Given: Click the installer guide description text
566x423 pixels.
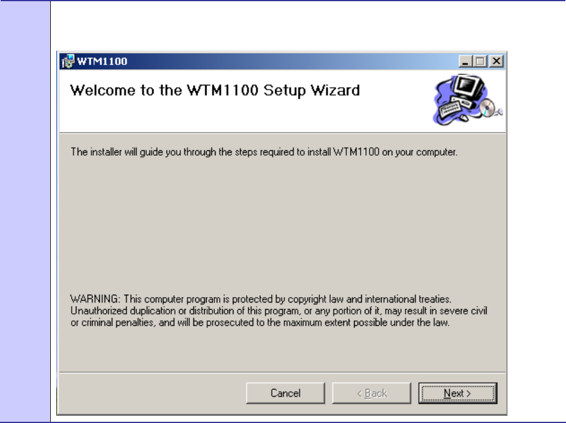Looking at the screenshot, I should [x=264, y=152].
